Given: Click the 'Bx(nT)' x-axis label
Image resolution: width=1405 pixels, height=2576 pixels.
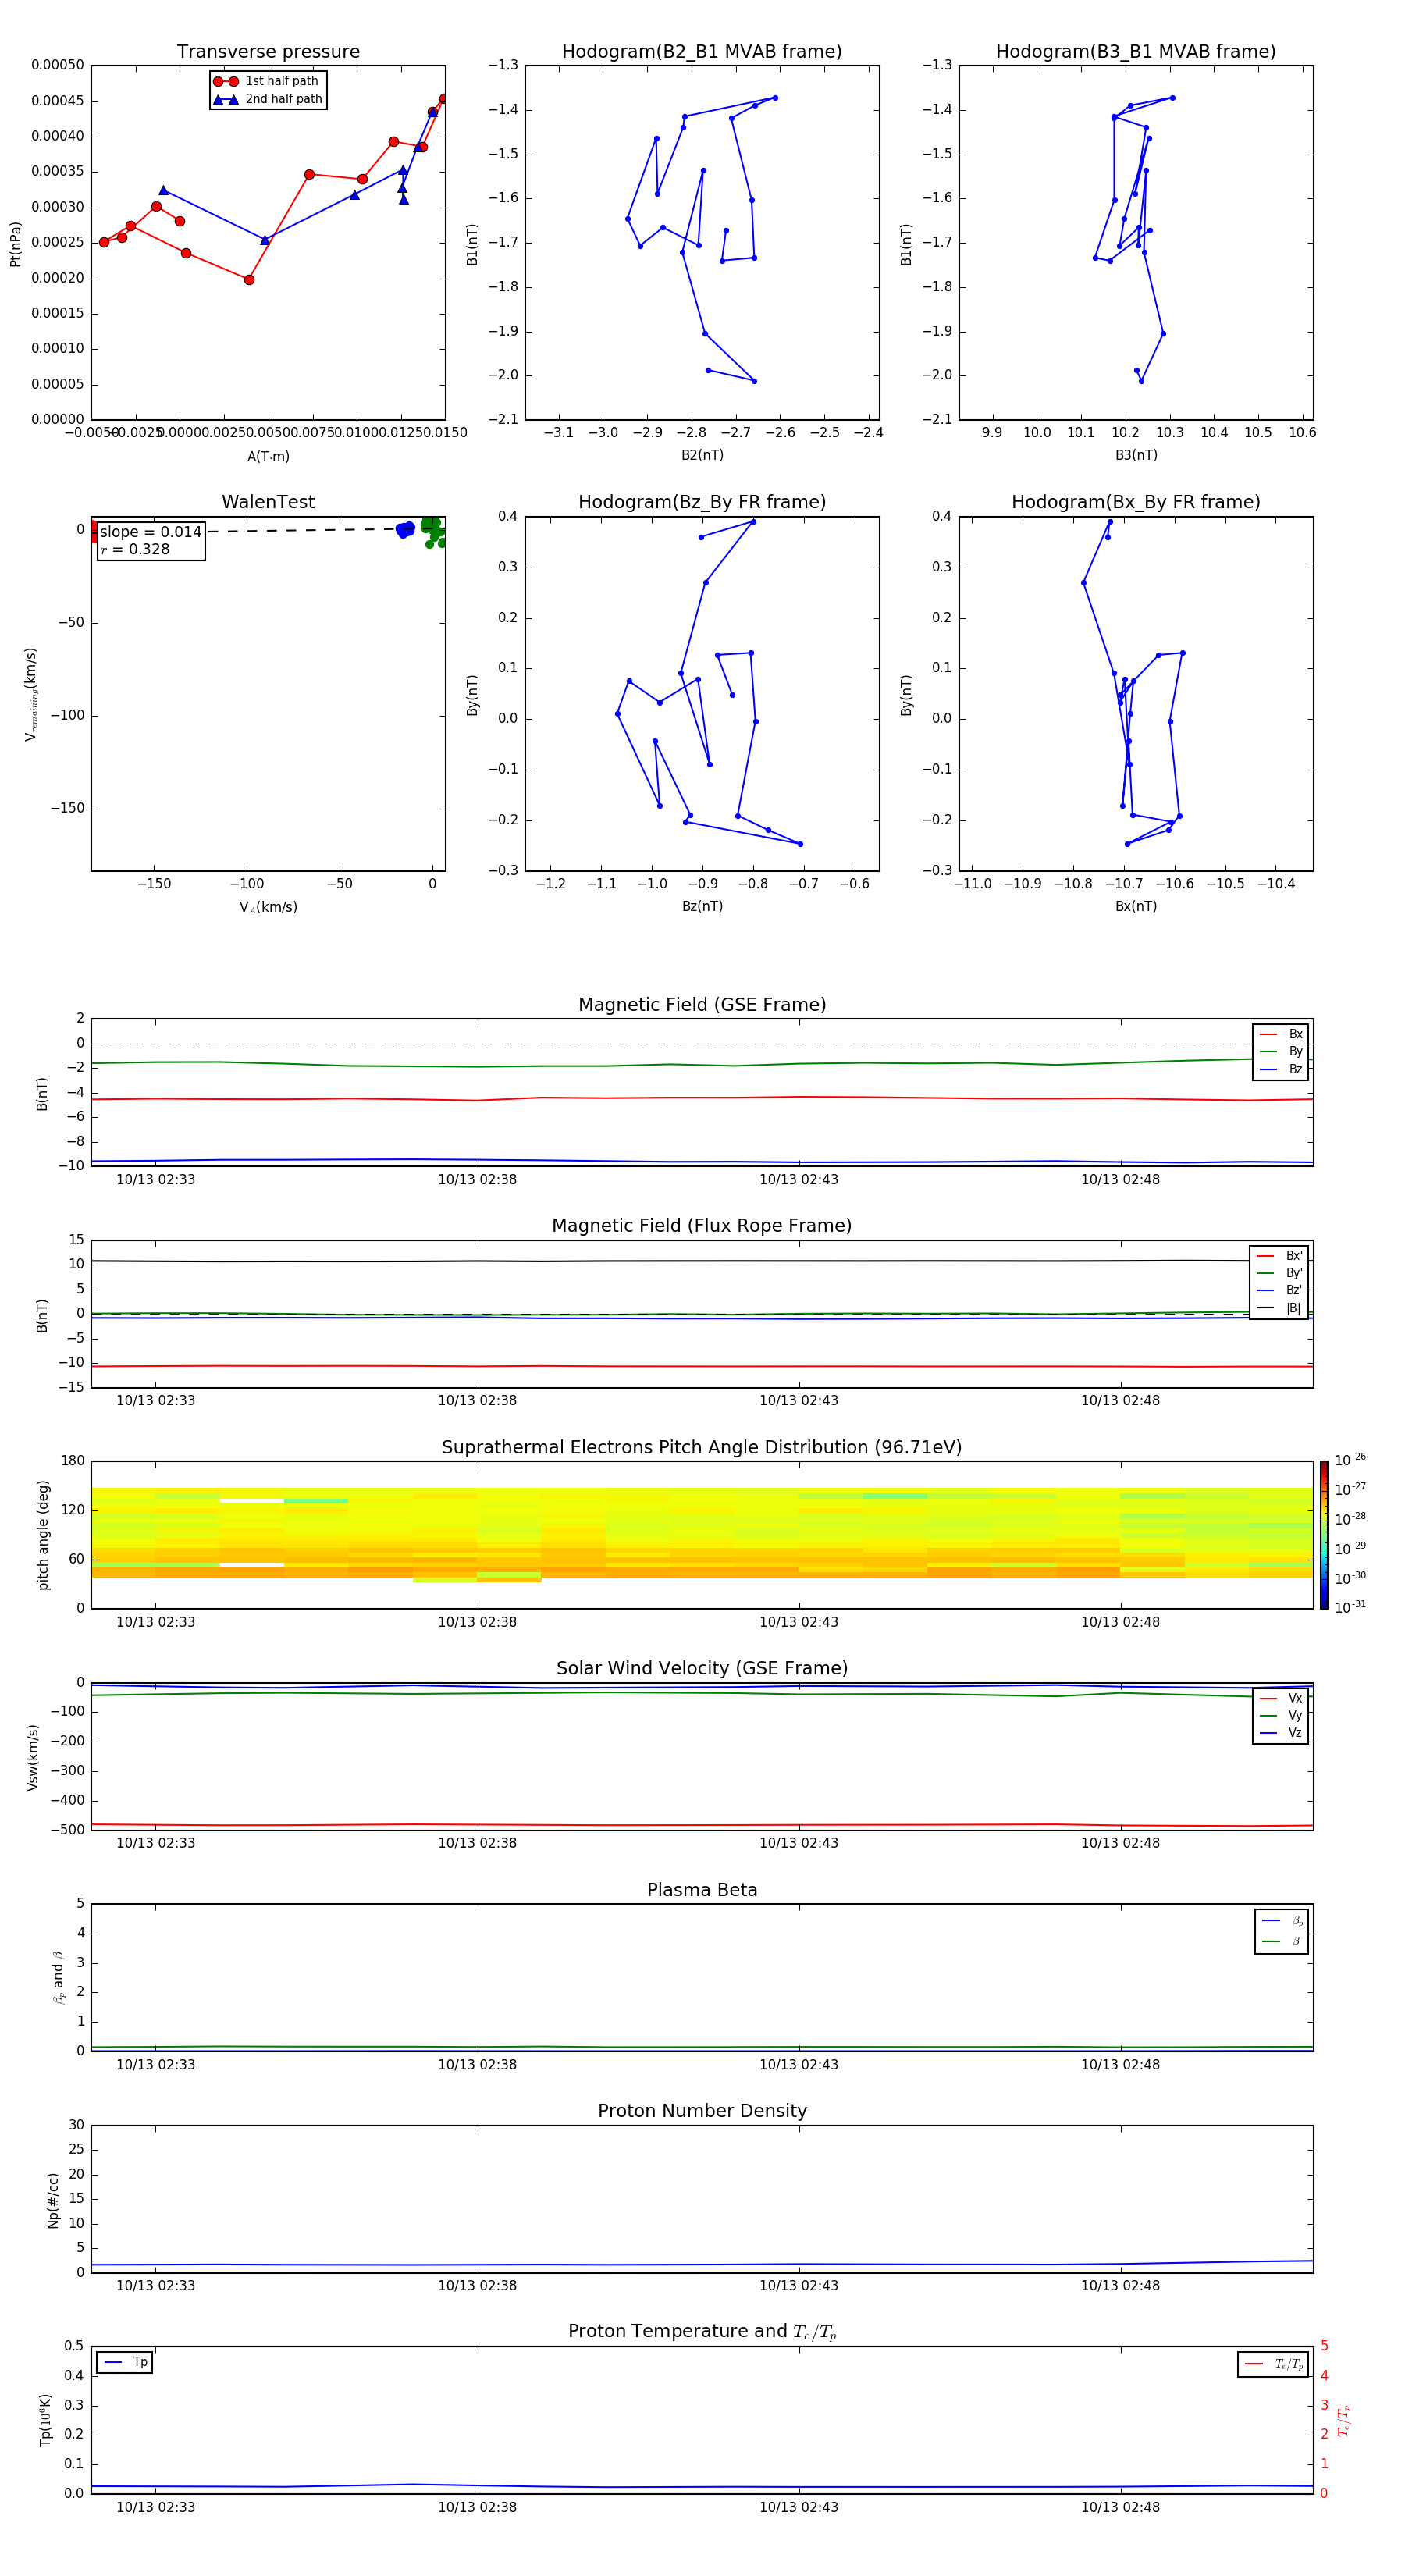Looking at the screenshot, I should click(1136, 906).
